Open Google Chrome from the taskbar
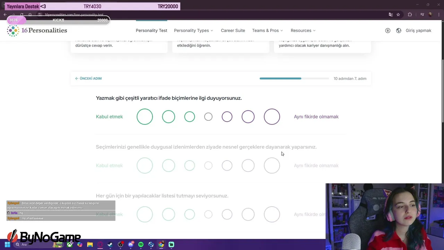Screen dimensions: 444x250 pos(161,244)
